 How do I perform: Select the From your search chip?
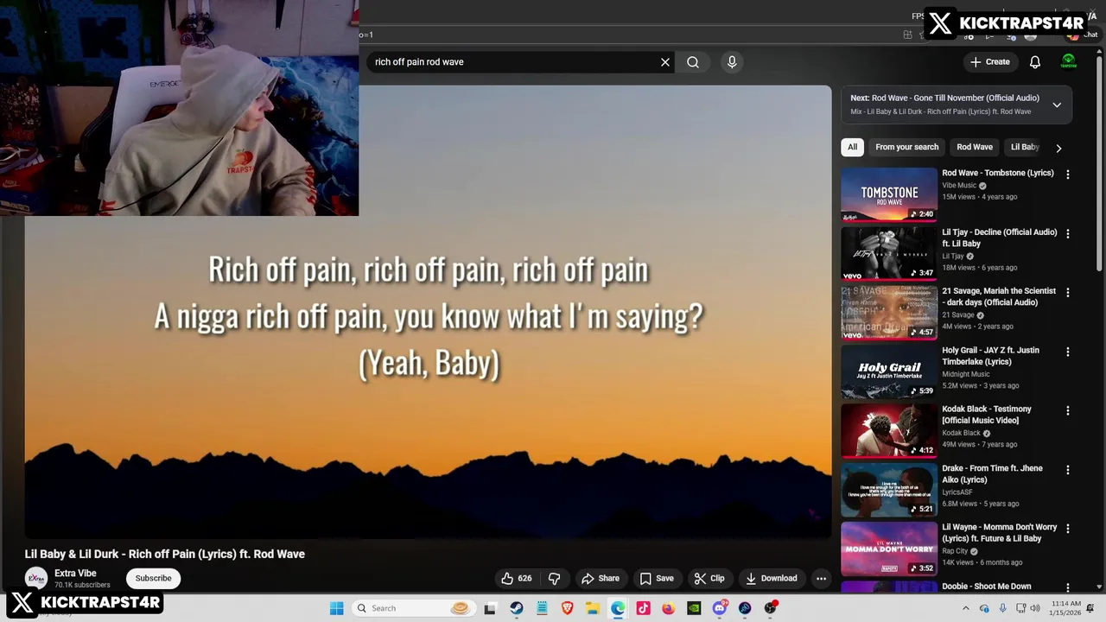point(906,147)
